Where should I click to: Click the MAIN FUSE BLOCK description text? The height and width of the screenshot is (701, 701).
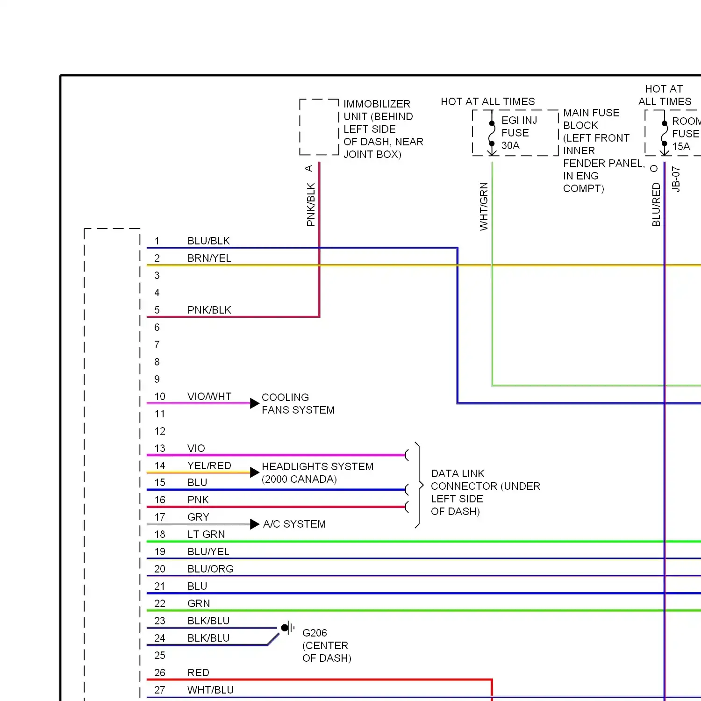604,150
